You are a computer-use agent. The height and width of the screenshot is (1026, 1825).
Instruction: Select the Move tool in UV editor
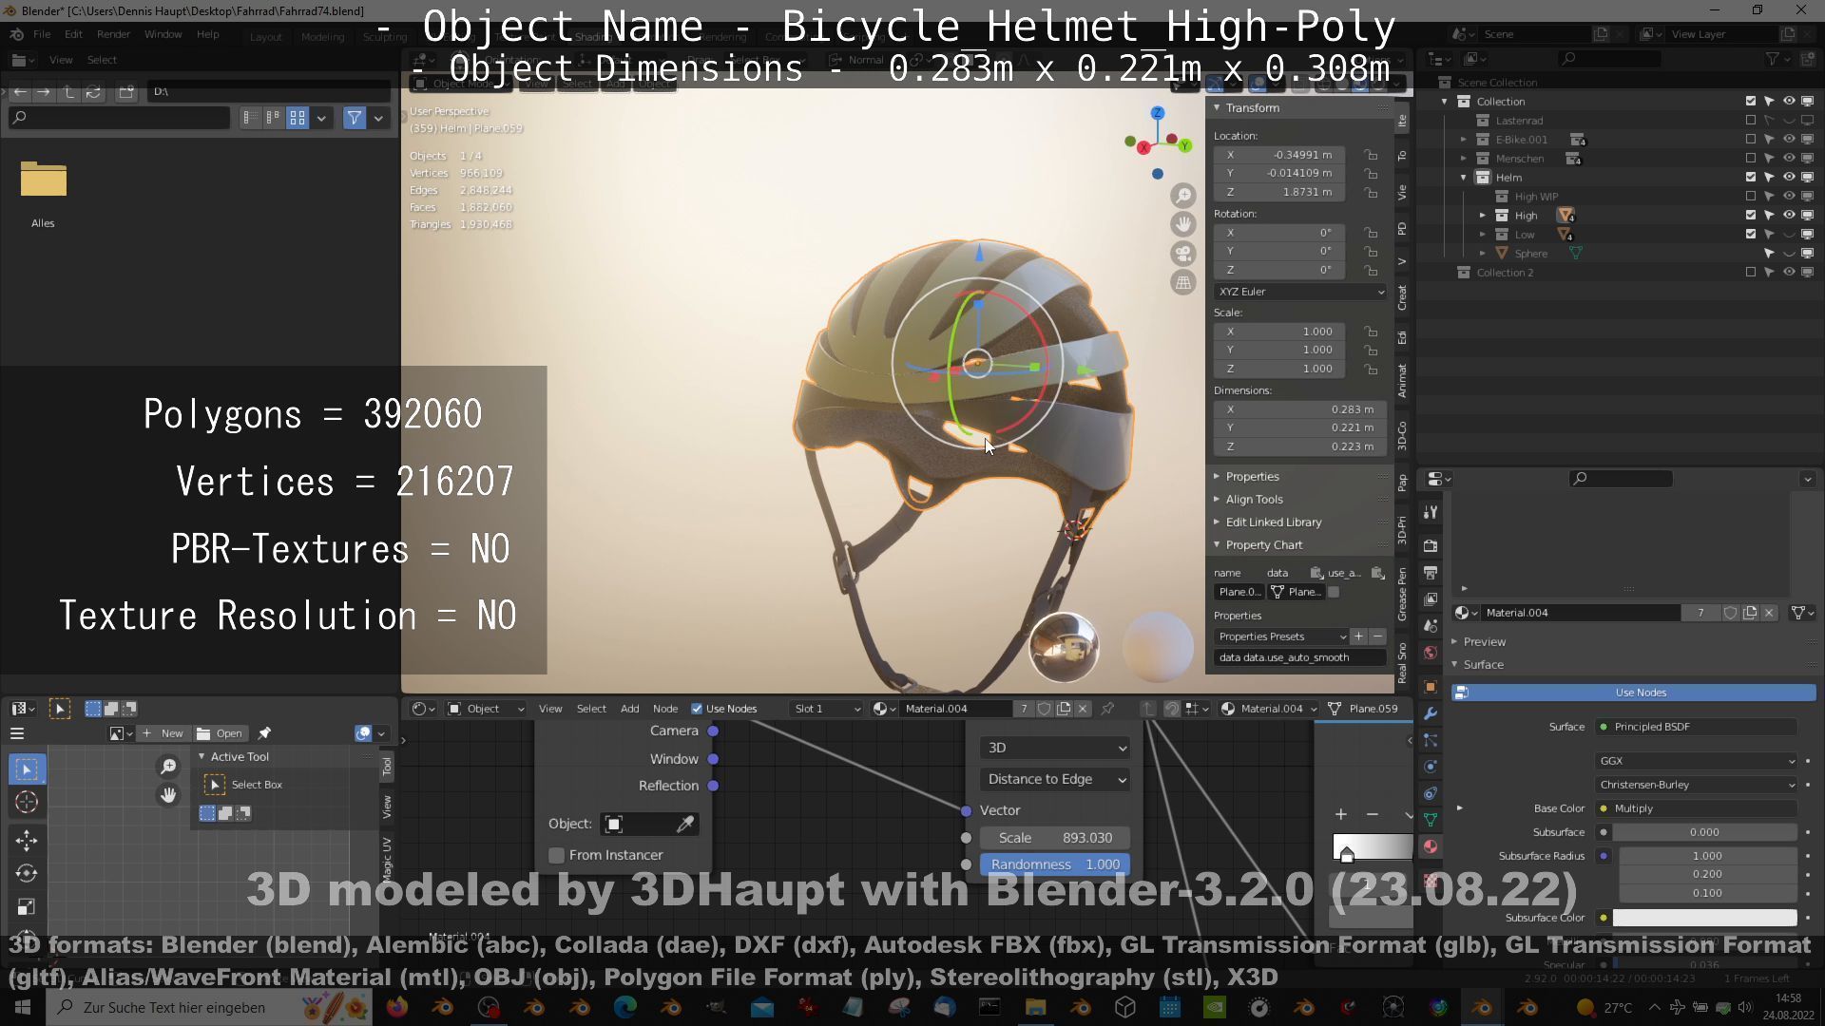click(27, 840)
